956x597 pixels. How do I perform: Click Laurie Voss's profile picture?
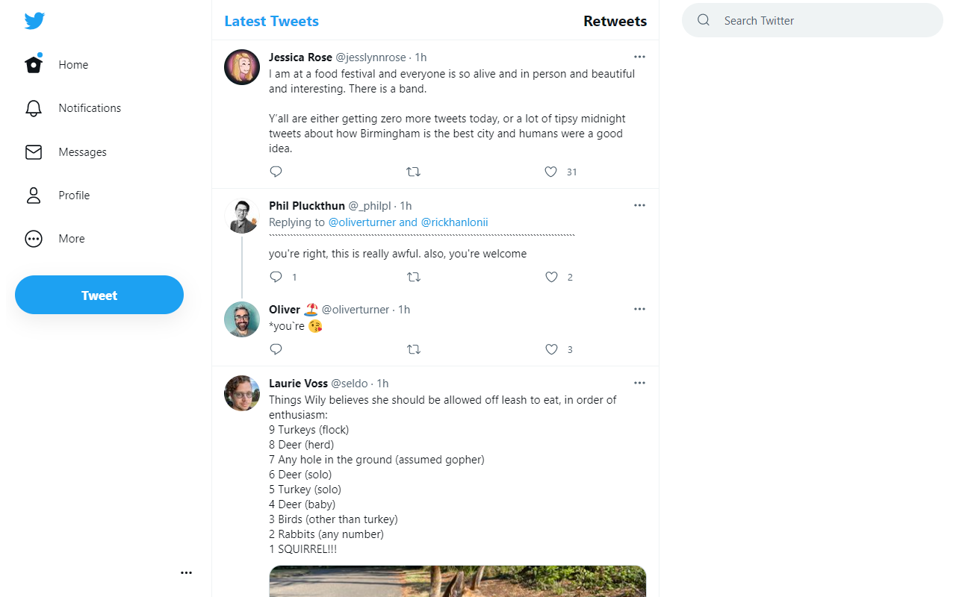241,393
